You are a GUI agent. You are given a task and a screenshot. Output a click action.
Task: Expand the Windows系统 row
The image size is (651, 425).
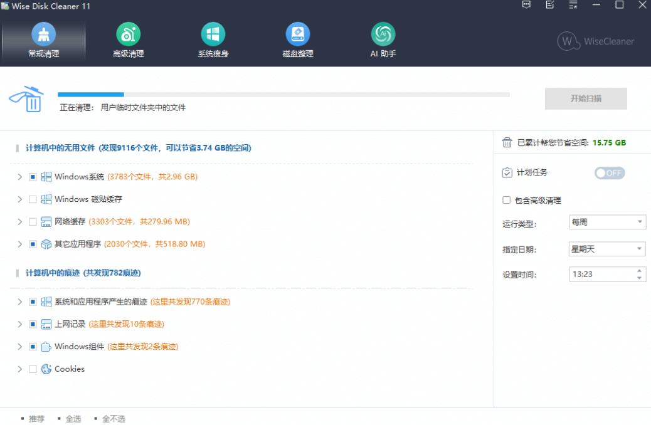coord(19,177)
